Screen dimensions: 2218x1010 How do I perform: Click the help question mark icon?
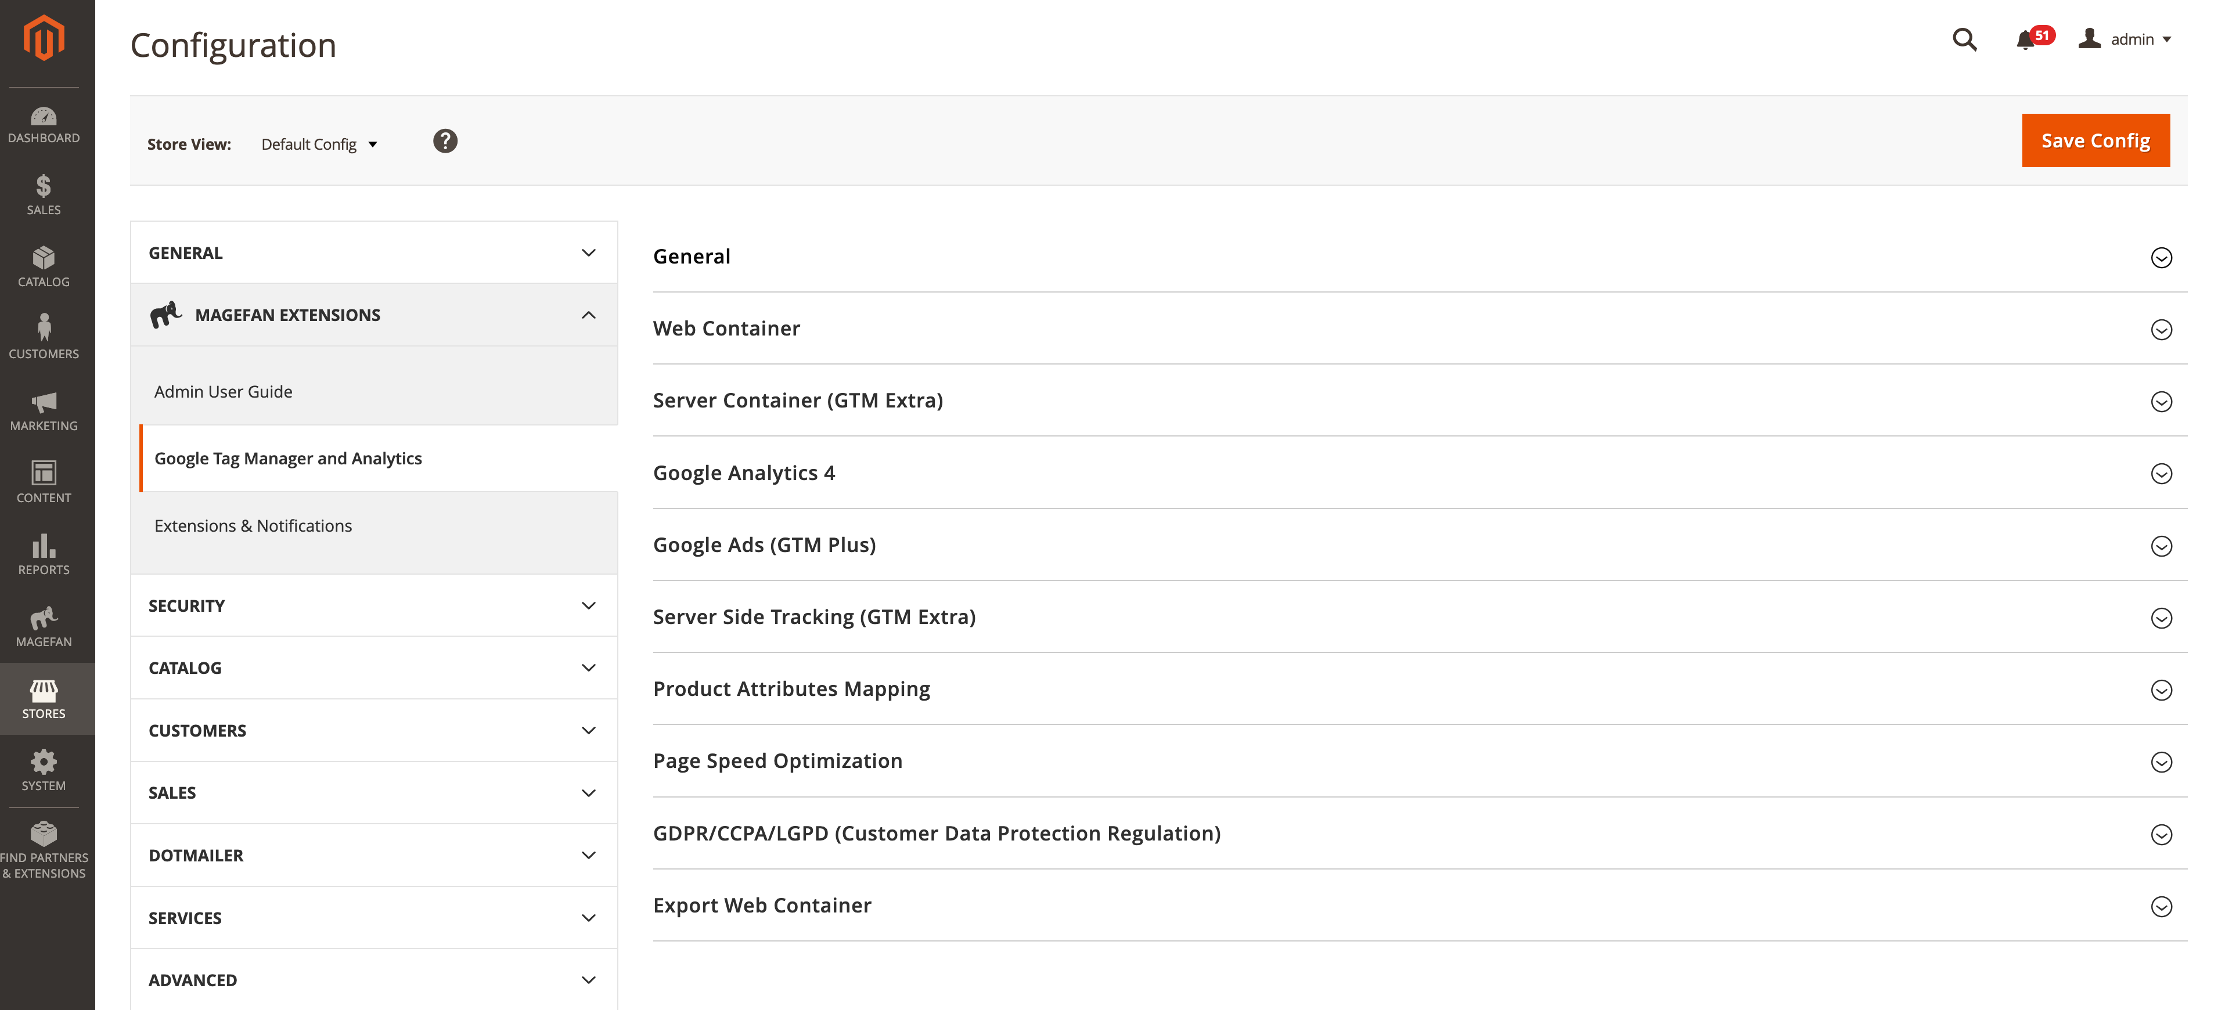click(445, 141)
